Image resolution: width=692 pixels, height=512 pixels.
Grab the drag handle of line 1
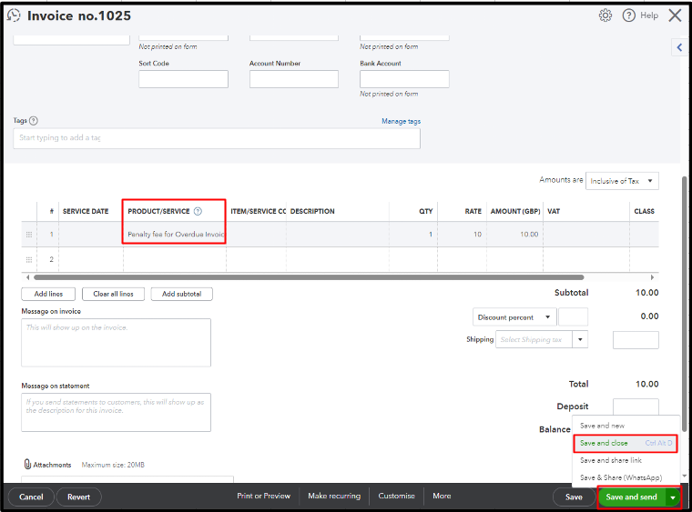29,235
